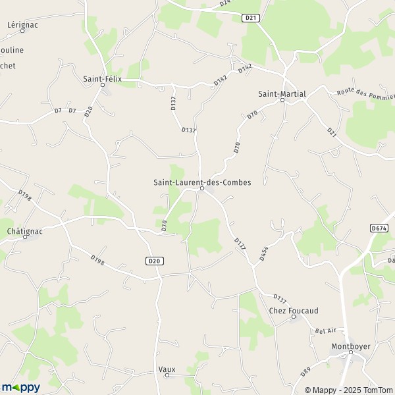Click the Saint-Félix town marker
395x395 pixels.
point(103,85)
